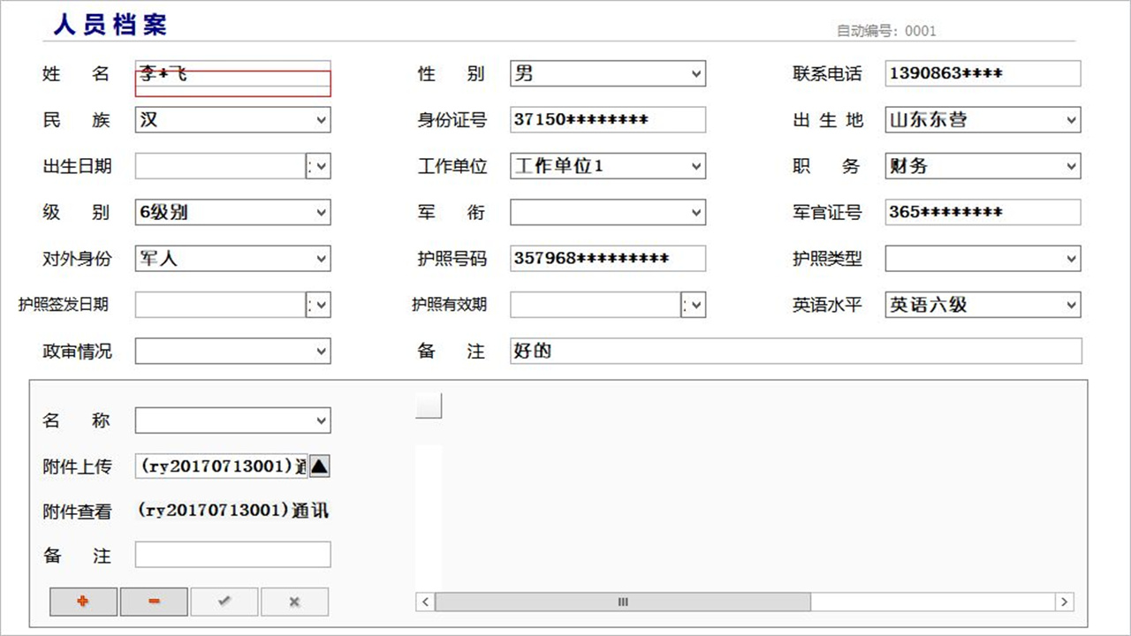This screenshot has height=636, width=1131.
Task: Cancel attachment entry with X button
Action: [294, 601]
